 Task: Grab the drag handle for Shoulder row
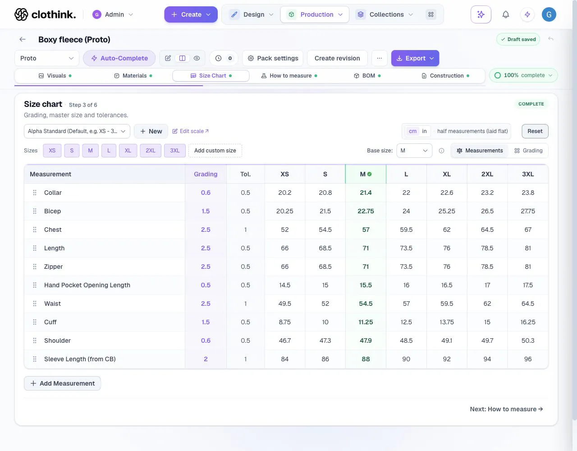coord(35,341)
